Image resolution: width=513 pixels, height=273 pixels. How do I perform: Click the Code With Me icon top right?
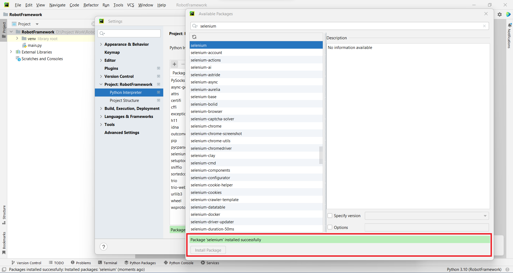(508, 14)
